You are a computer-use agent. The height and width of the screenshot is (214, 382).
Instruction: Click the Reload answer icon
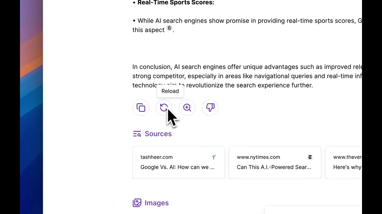click(164, 108)
